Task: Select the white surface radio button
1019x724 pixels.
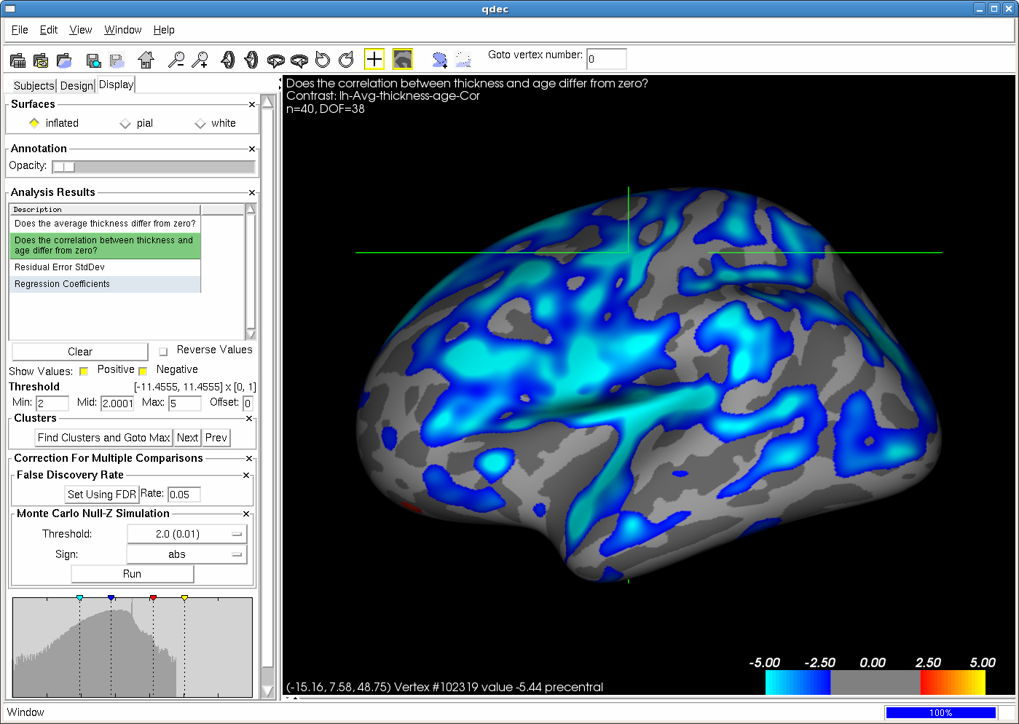Action: click(x=200, y=124)
